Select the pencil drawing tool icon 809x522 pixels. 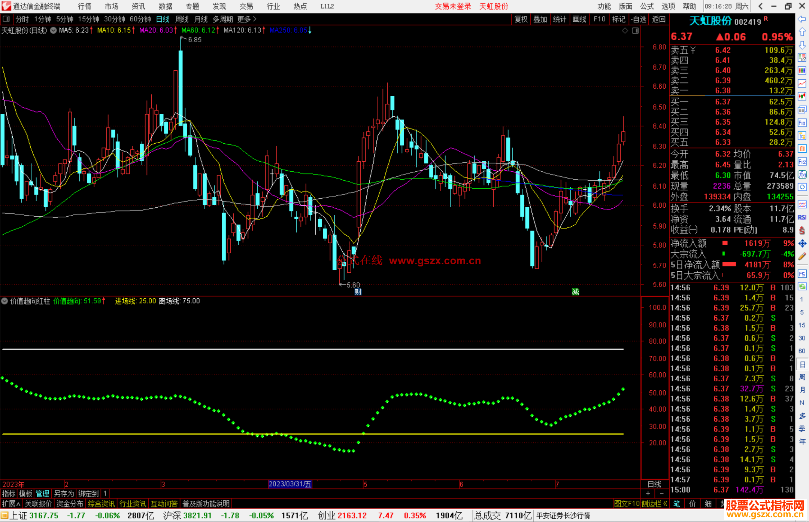pyautogui.click(x=802, y=256)
